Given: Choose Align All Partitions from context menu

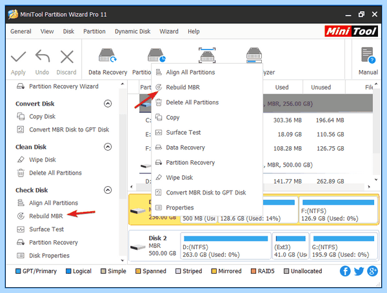Looking at the screenshot, I should coord(207,72).
